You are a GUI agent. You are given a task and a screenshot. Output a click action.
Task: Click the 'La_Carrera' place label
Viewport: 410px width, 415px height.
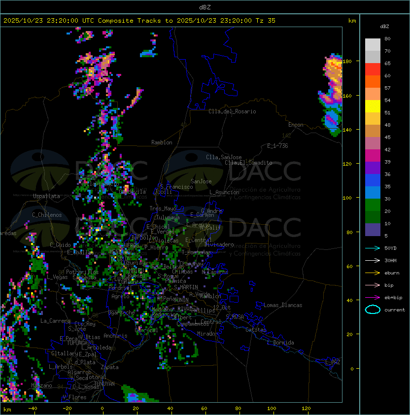coord(56,321)
